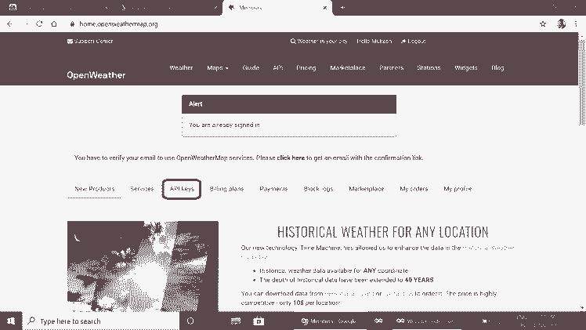Open the browser profile avatar
Screen dimensions: 586x330
pos(561,24)
